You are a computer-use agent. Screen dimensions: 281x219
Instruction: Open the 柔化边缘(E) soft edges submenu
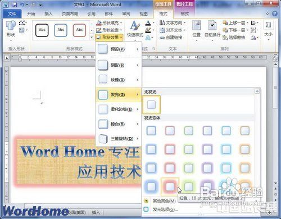pyautogui.click(x=119, y=109)
